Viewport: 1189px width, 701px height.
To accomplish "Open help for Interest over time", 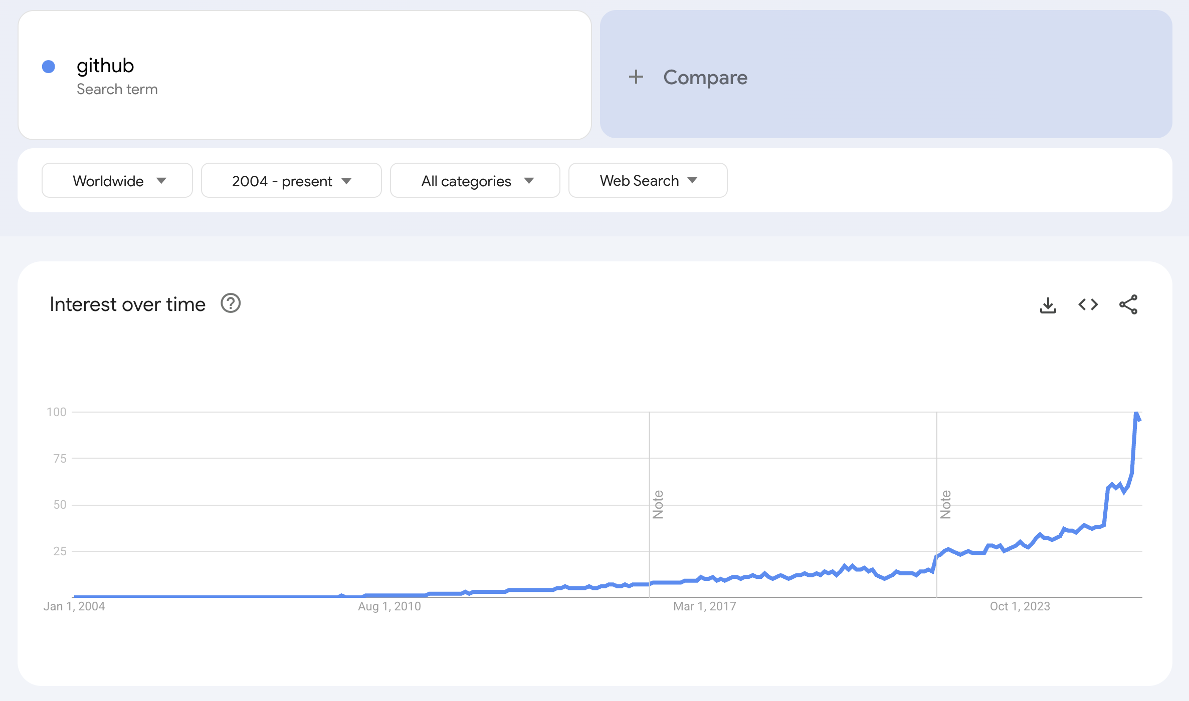I will click(x=231, y=303).
